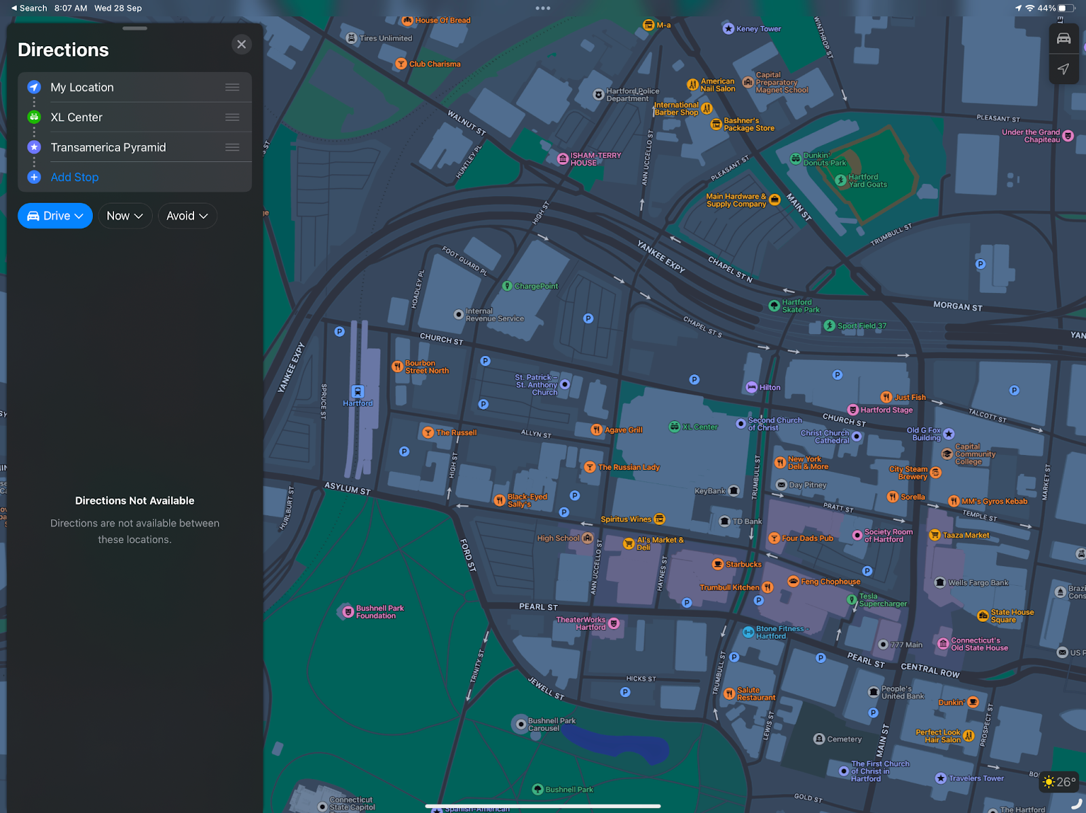Click the Add Stop link
The image size is (1086, 813).
tap(75, 177)
